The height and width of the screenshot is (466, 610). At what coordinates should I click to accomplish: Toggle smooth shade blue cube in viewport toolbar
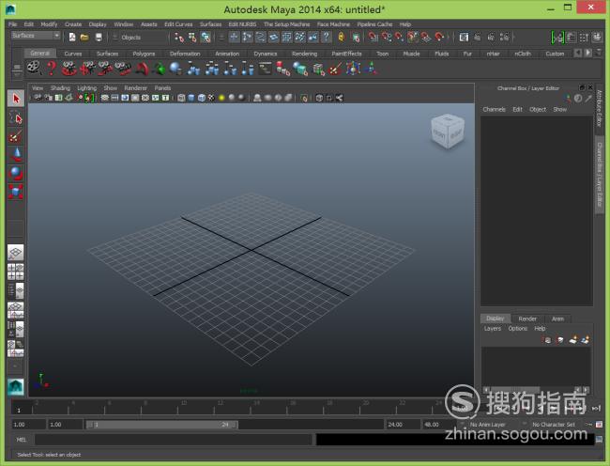click(x=191, y=98)
